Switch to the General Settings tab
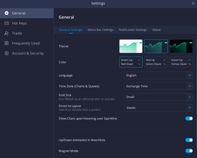This screenshot has height=158, width=197. point(71,30)
